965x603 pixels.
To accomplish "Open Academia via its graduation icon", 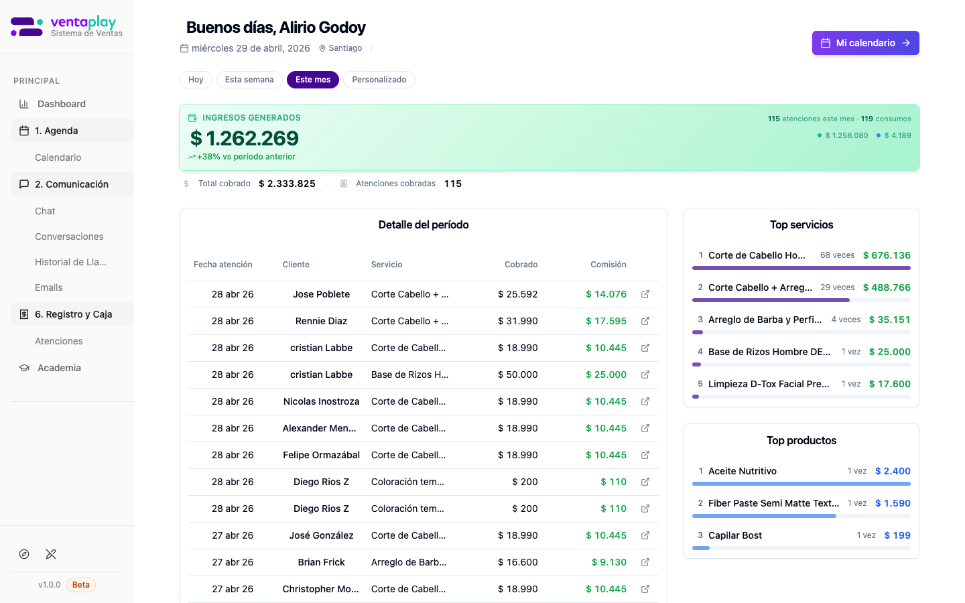I will coord(24,367).
